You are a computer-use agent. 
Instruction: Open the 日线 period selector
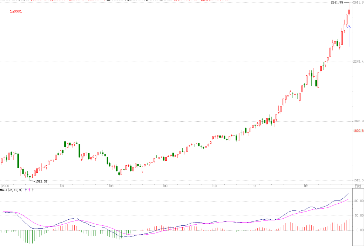[358, 186]
